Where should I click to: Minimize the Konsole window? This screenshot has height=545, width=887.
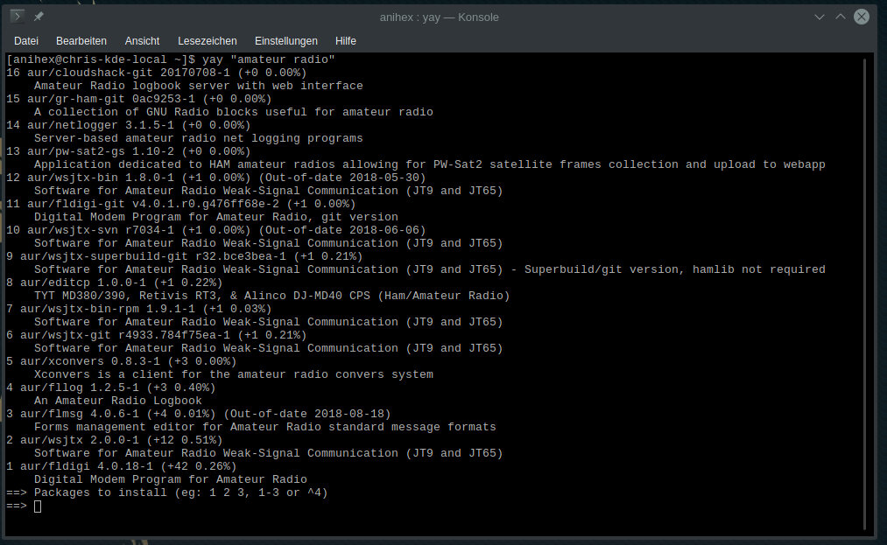click(819, 17)
